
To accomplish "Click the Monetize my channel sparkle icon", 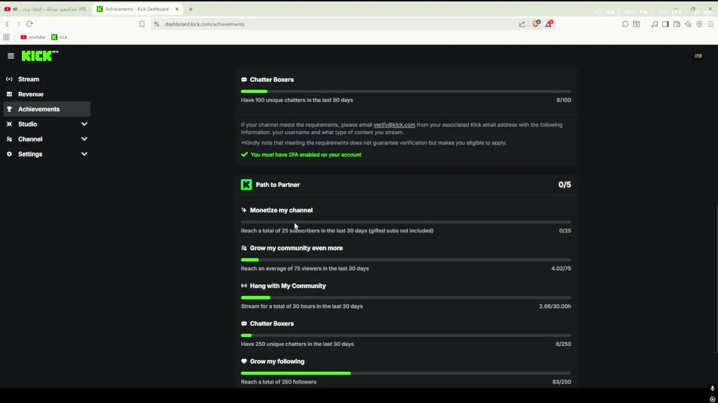I will (244, 210).
